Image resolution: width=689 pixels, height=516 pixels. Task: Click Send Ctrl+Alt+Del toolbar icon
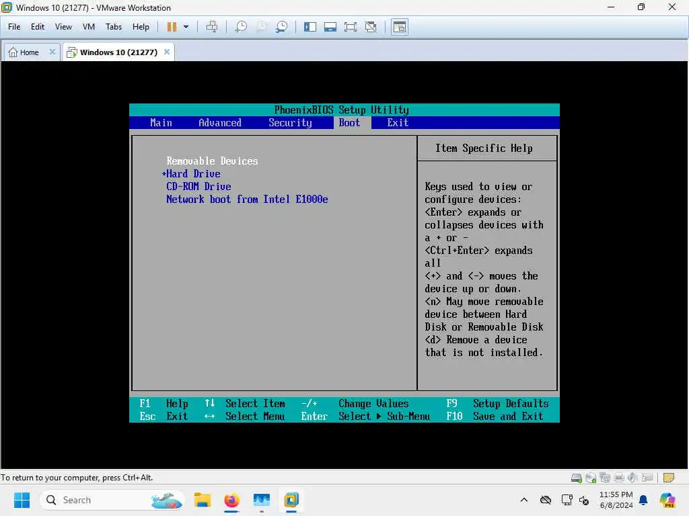(212, 27)
